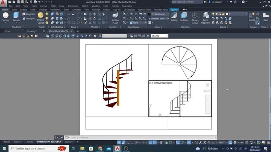Click the Plot (print) icon in quick access toolbar

point(35,2)
